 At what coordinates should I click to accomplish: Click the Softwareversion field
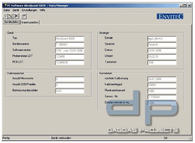[x=70, y=50]
